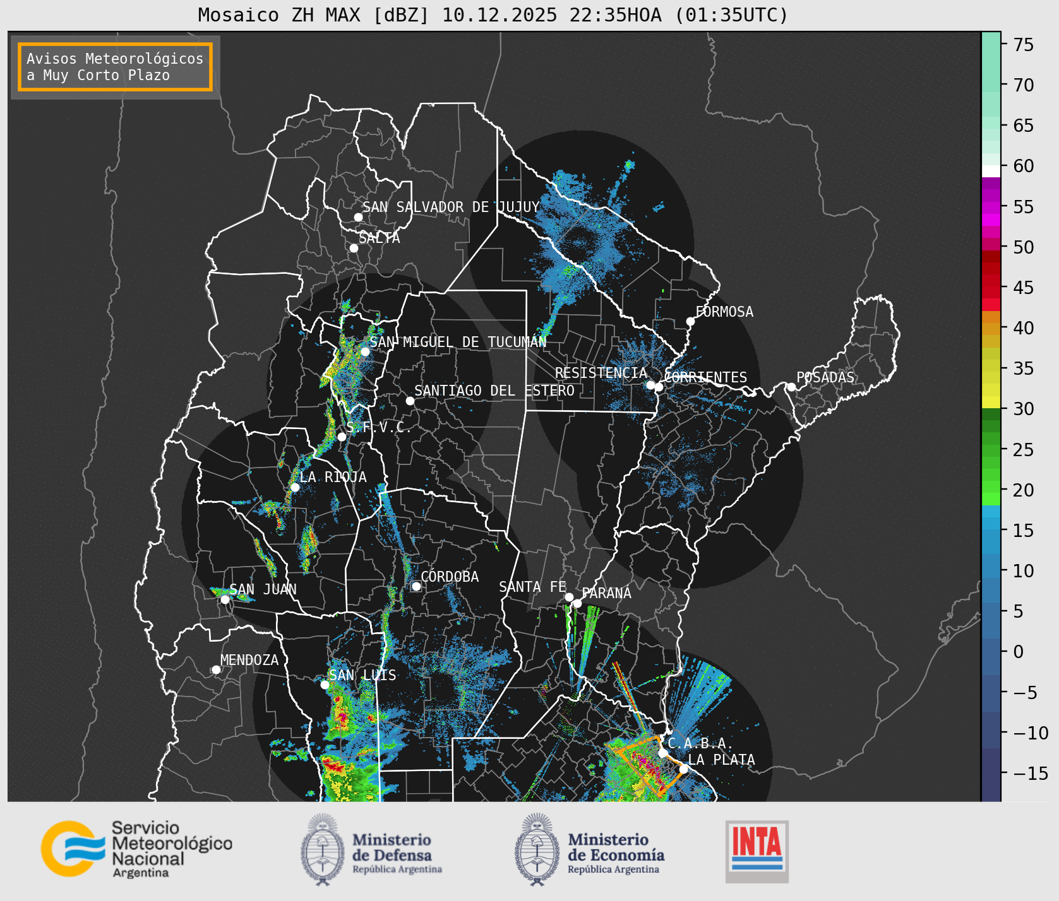Click the SAN MIGUEL DE TUCUMAN label
Image resolution: width=1059 pixels, height=901 pixels.
click(458, 342)
